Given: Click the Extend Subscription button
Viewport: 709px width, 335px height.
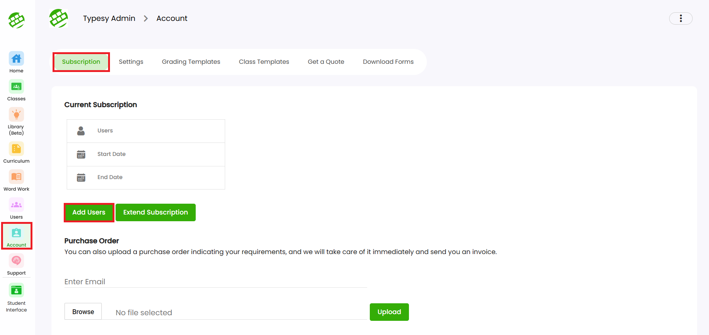Looking at the screenshot, I should click(x=155, y=212).
